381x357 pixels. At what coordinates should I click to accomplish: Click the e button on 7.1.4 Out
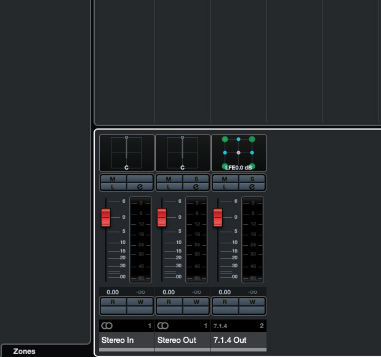point(252,186)
